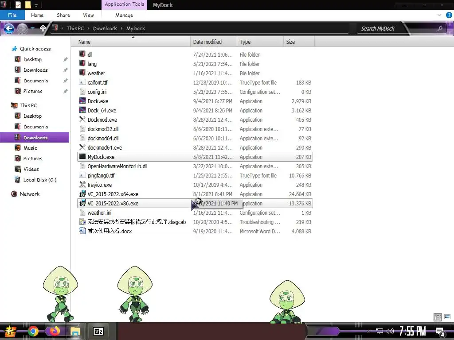Click the Start button on taskbar
Image resolution: width=454 pixels, height=340 pixels.
pos(11,331)
